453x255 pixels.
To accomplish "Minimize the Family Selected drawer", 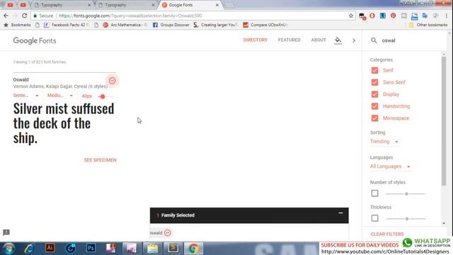I will tap(340, 213).
